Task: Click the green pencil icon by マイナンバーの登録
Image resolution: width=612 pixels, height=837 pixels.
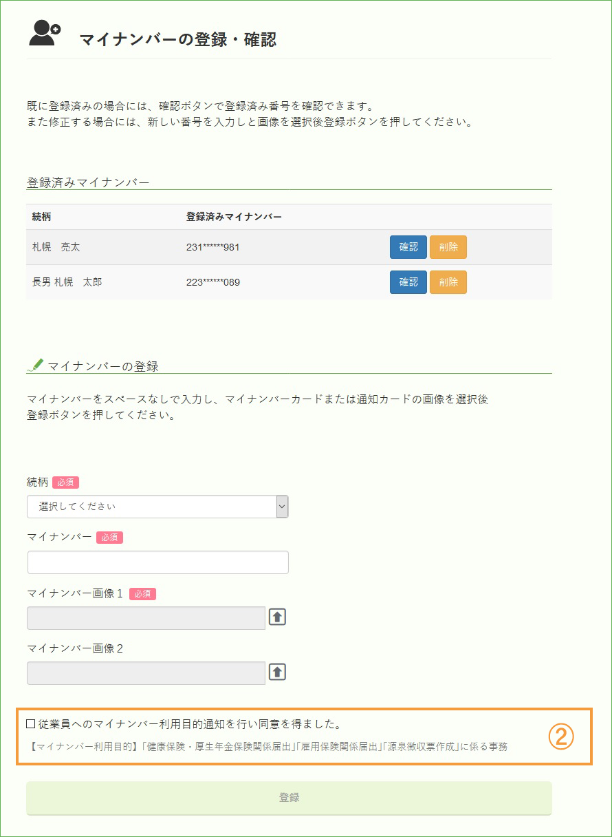Action: click(x=35, y=365)
